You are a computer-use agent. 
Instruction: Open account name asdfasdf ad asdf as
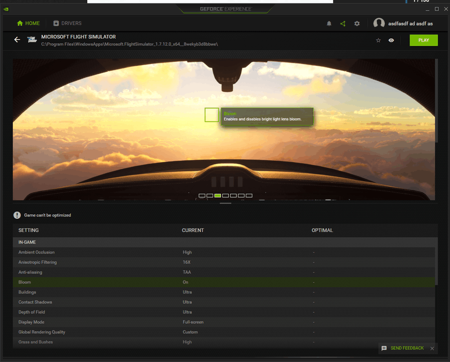[411, 24]
